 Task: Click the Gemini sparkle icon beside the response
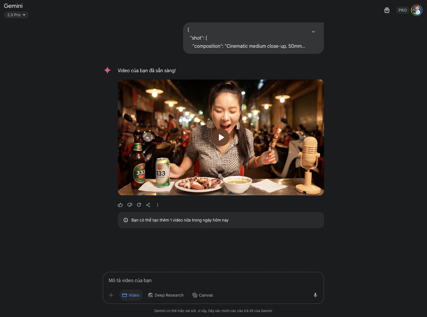[107, 70]
